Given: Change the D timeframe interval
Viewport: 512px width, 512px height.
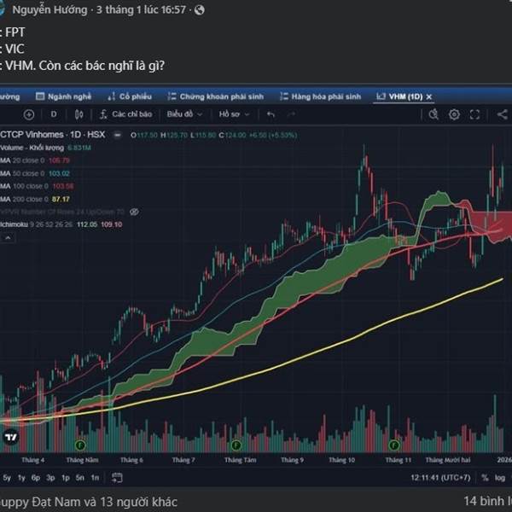Looking at the screenshot, I should pos(54,114).
